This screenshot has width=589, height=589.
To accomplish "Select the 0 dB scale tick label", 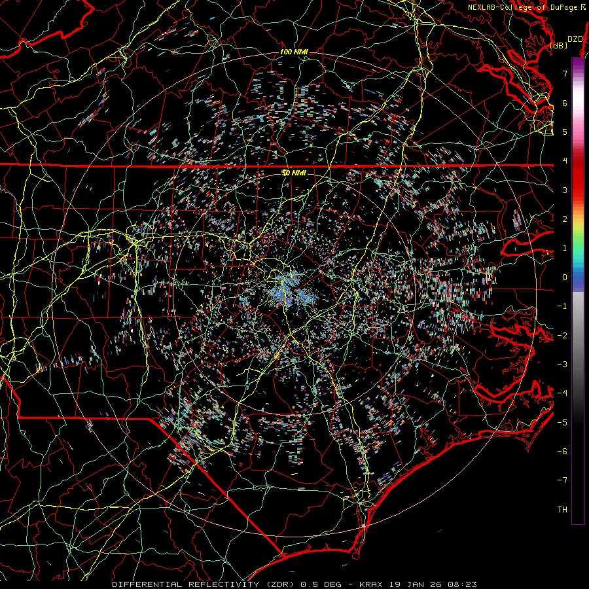I will coord(565,277).
